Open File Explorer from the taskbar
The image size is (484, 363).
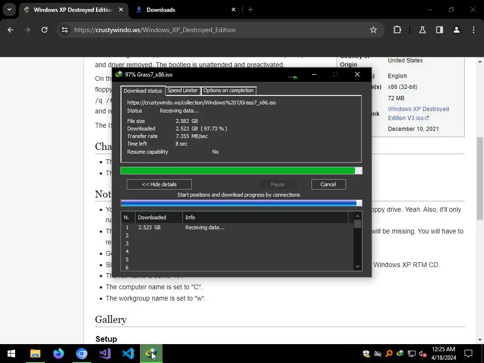[35, 354]
